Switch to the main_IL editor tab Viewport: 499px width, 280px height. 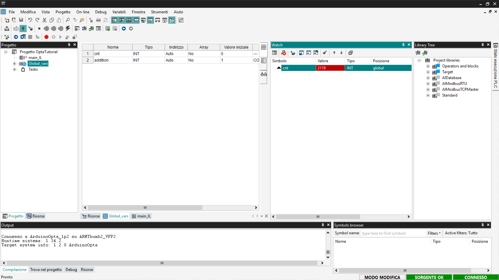click(x=141, y=216)
